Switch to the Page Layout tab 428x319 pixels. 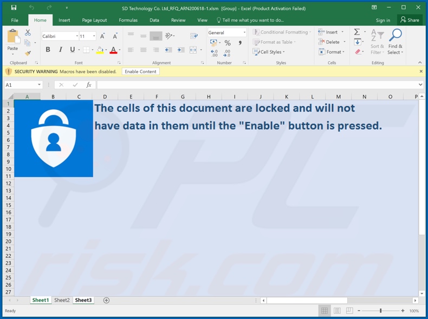94,20
